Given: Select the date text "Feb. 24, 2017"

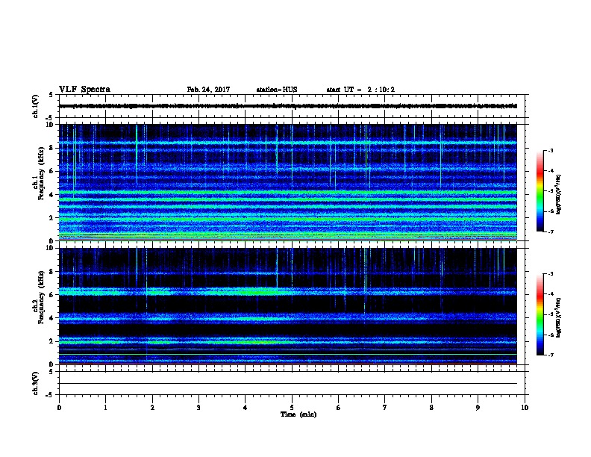Looking at the screenshot, I should click(208, 90).
